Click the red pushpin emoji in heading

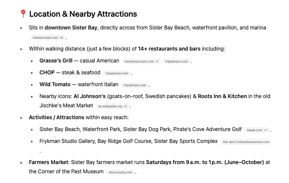point(23,14)
